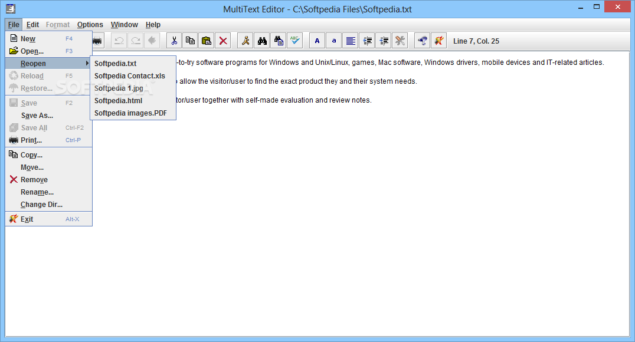The height and width of the screenshot is (342, 635).
Task: Choose Rename... from the File menu
Action: click(48, 192)
